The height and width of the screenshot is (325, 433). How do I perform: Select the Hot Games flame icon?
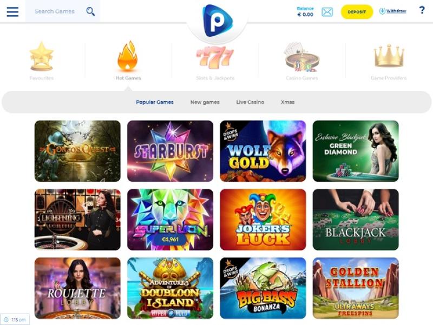click(x=128, y=56)
